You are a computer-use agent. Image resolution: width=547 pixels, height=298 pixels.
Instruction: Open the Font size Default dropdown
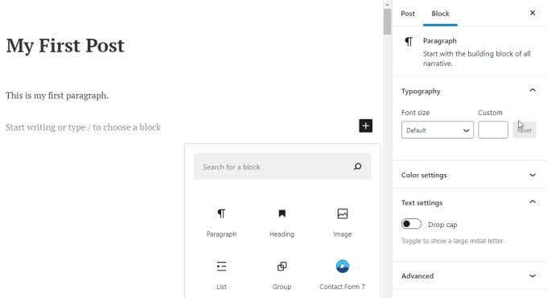[x=438, y=130]
